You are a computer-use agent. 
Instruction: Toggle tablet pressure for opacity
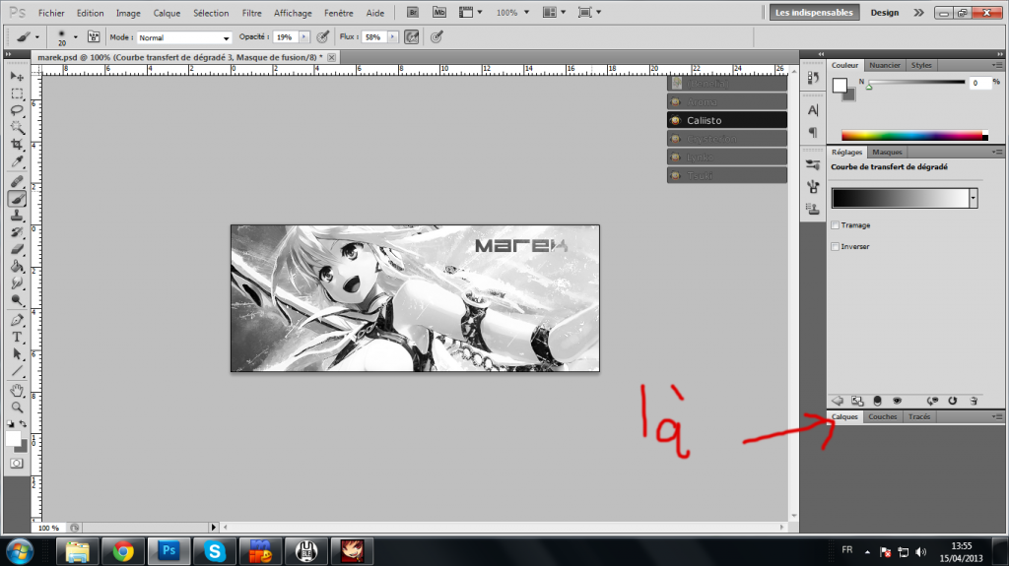[322, 37]
